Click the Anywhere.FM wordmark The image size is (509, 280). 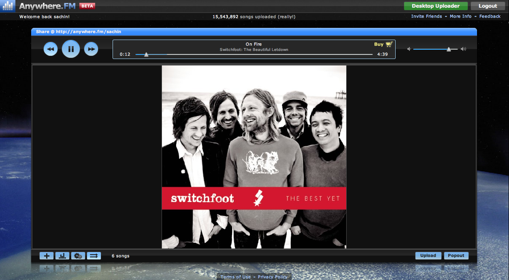(47, 6)
